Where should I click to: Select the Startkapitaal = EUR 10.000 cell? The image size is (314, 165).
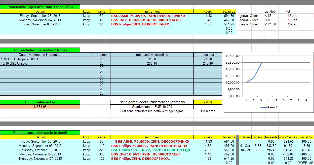[152, 107]
